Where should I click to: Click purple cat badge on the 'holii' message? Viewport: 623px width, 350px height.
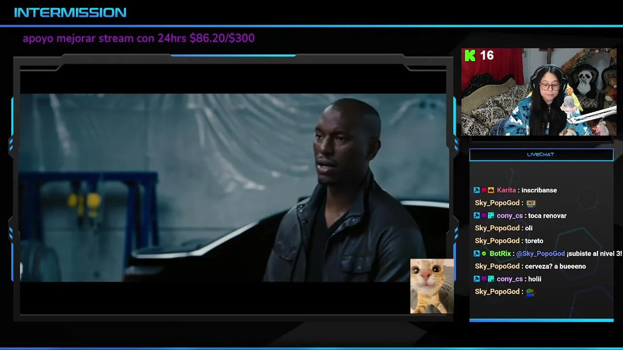click(484, 279)
